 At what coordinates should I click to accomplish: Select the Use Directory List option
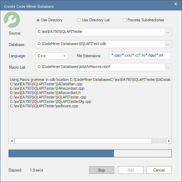[x=79, y=20]
